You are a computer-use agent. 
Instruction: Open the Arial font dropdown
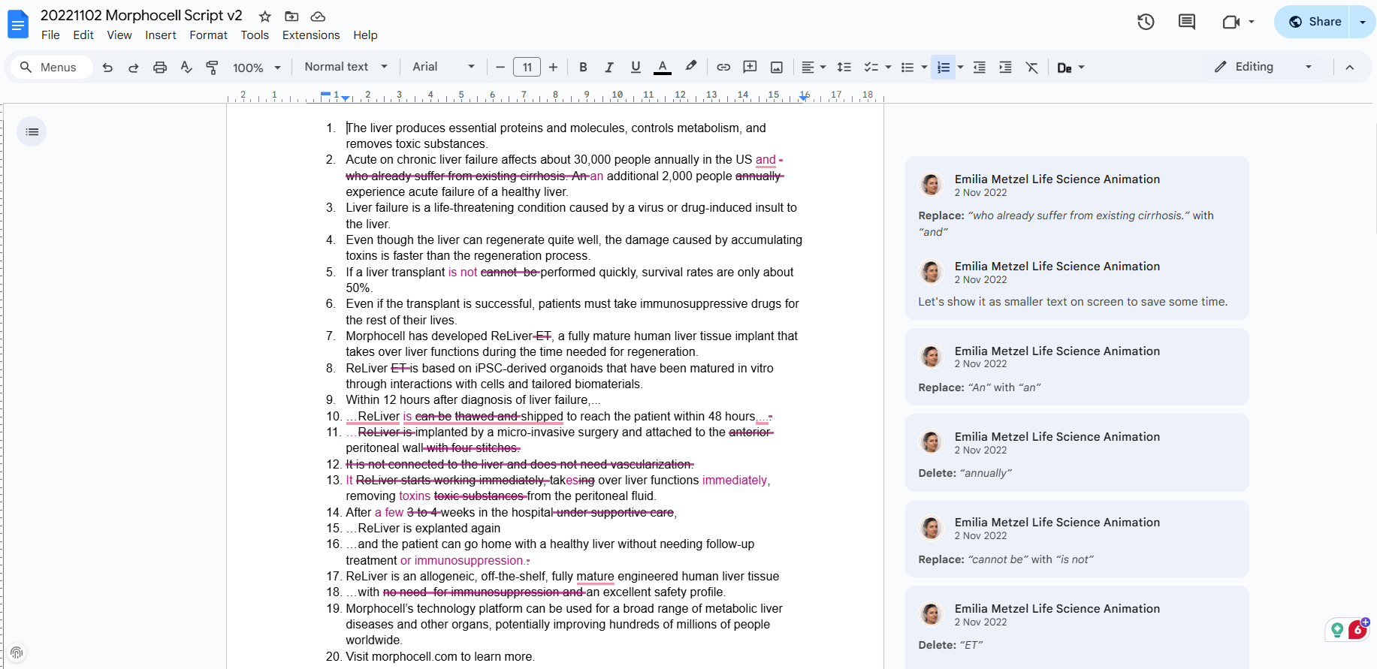[443, 67]
